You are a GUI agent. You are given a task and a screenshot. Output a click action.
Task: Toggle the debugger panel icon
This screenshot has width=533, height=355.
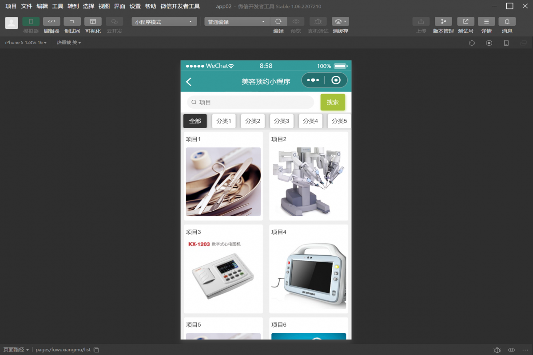72,22
